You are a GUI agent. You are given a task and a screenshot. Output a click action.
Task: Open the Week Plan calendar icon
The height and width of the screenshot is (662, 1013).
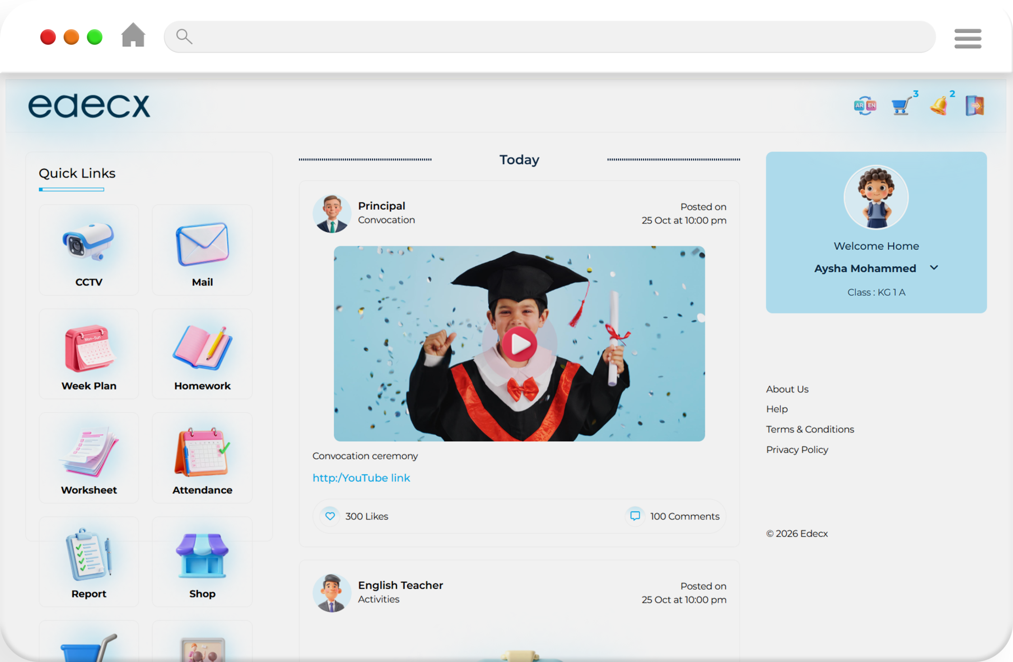[89, 348]
